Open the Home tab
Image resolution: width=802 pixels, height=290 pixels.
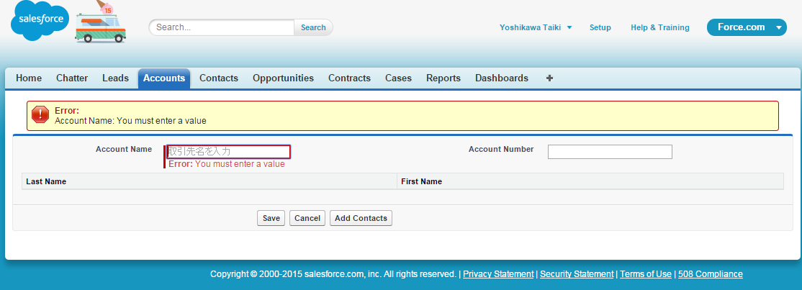click(x=29, y=78)
